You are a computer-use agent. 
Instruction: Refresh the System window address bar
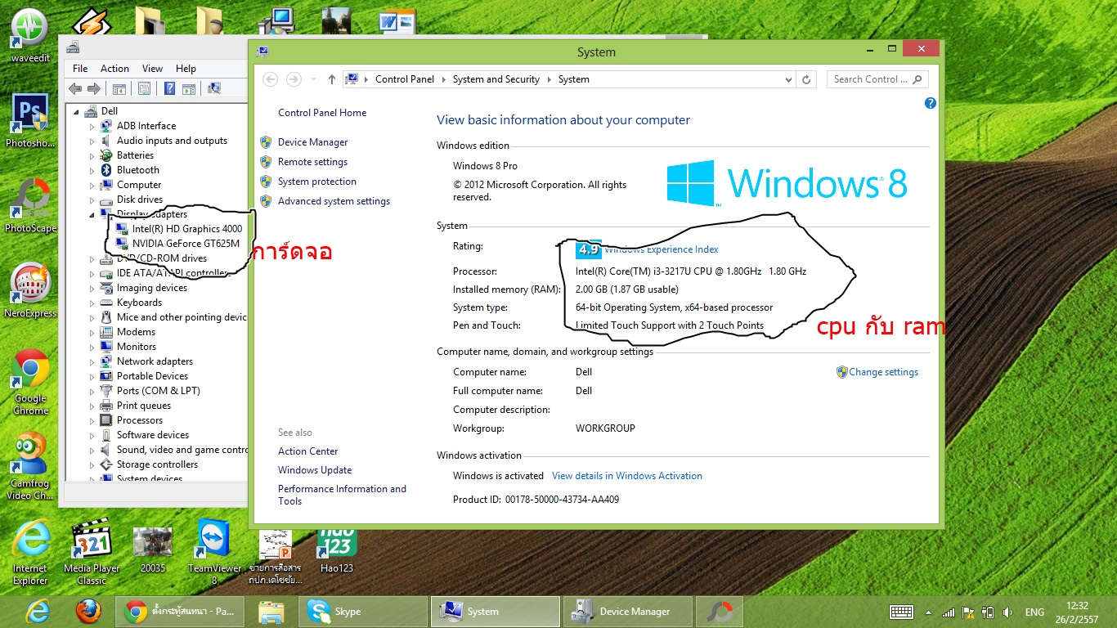[x=806, y=79]
